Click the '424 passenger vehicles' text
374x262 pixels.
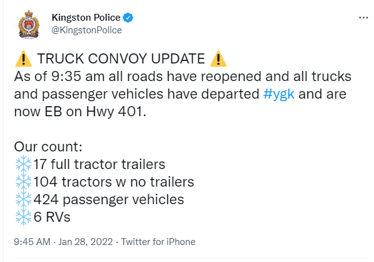click(109, 200)
